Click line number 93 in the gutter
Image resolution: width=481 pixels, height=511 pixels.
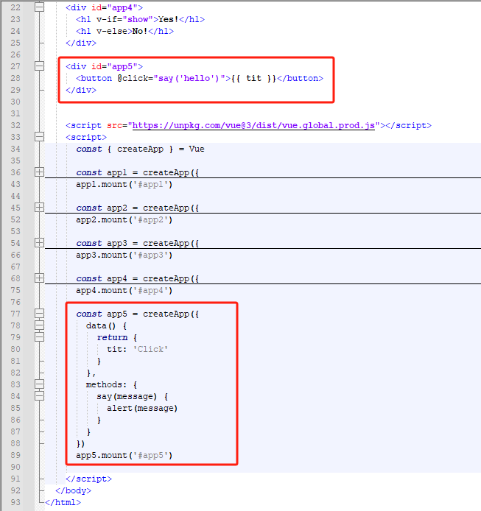click(15, 502)
